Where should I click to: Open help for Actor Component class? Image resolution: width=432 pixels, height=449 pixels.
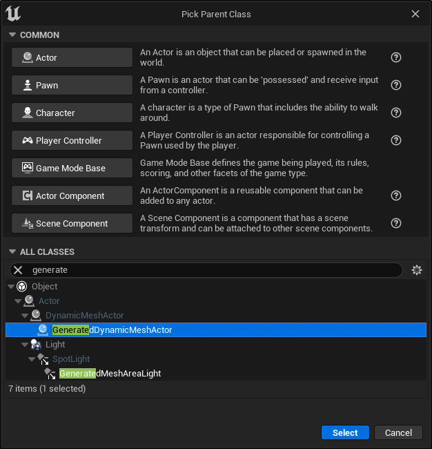click(x=396, y=195)
